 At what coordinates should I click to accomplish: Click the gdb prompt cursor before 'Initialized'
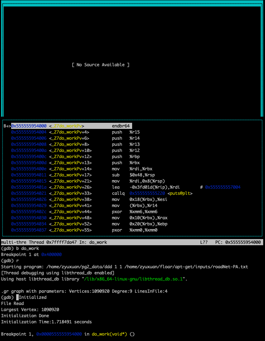[17, 297]
